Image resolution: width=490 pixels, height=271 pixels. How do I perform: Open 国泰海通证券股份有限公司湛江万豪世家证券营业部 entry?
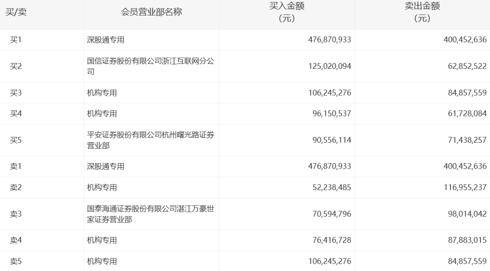[x=151, y=214]
